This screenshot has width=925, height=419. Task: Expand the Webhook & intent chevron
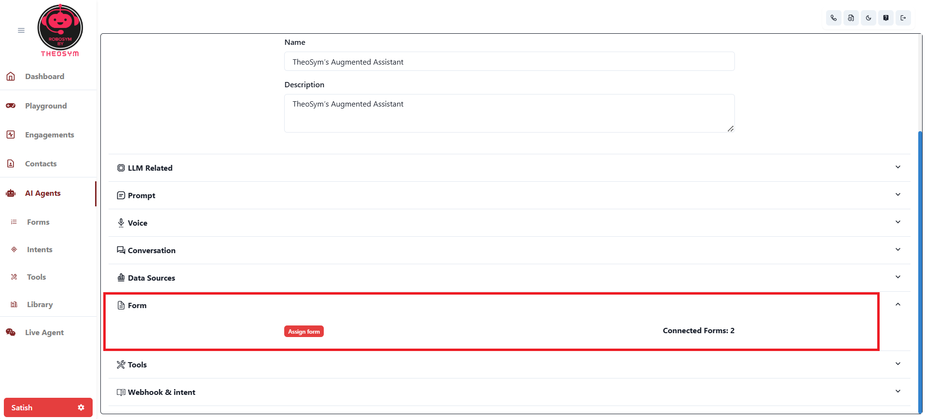point(898,391)
